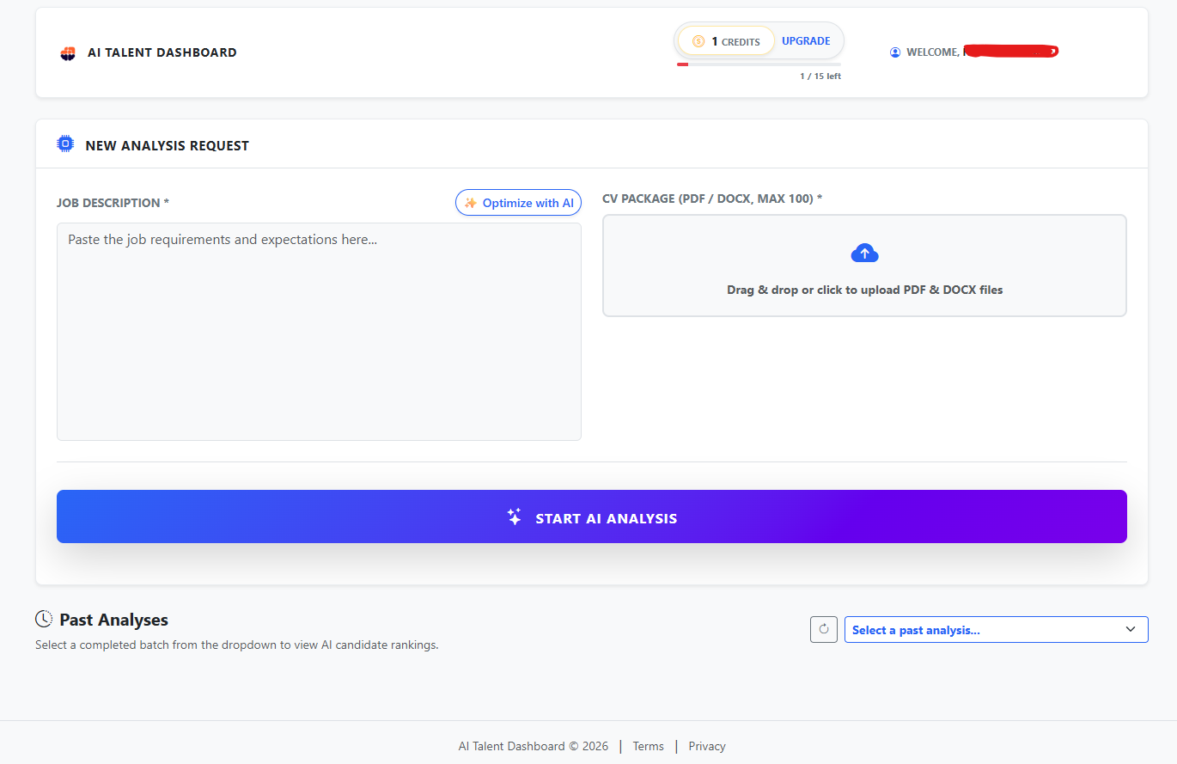Image resolution: width=1177 pixels, height=764 pixels.
Task: Click the refresh icon near the analyses dropdown
Action: [x=823, y=629]
